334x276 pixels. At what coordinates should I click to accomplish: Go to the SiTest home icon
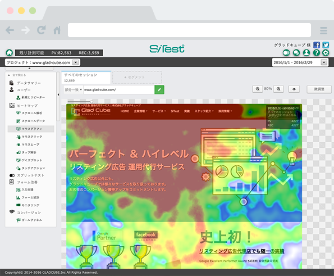[x=10, y=52]
